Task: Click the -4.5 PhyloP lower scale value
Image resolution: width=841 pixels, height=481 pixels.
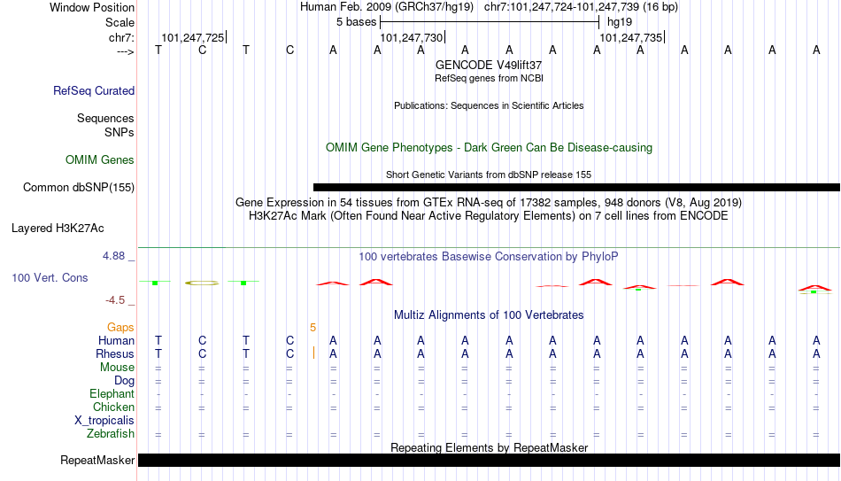Action: (115, 300)
